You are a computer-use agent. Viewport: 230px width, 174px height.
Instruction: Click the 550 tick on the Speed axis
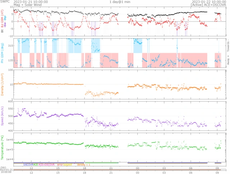click(10, 109)
